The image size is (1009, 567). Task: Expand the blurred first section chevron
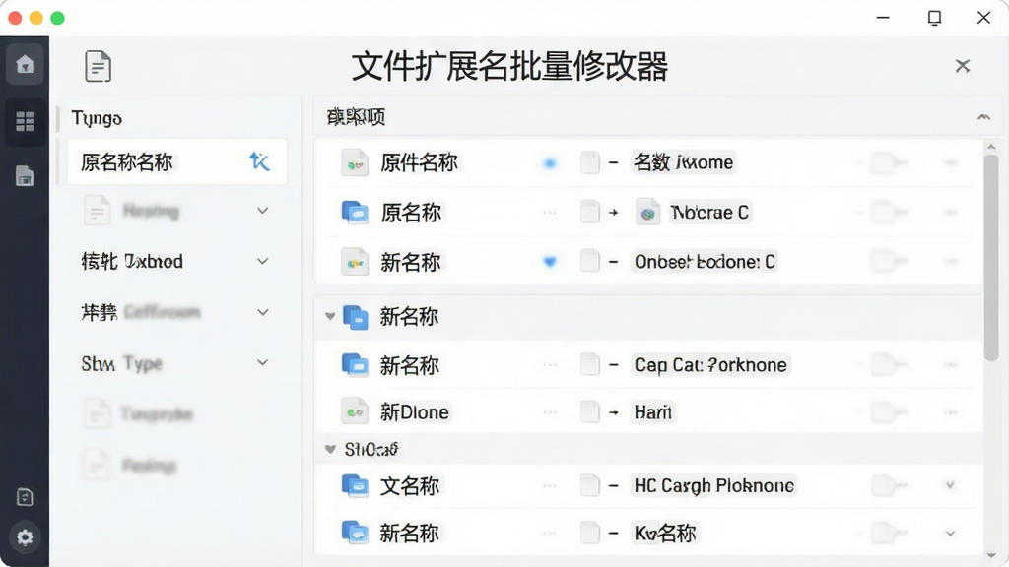262,211
